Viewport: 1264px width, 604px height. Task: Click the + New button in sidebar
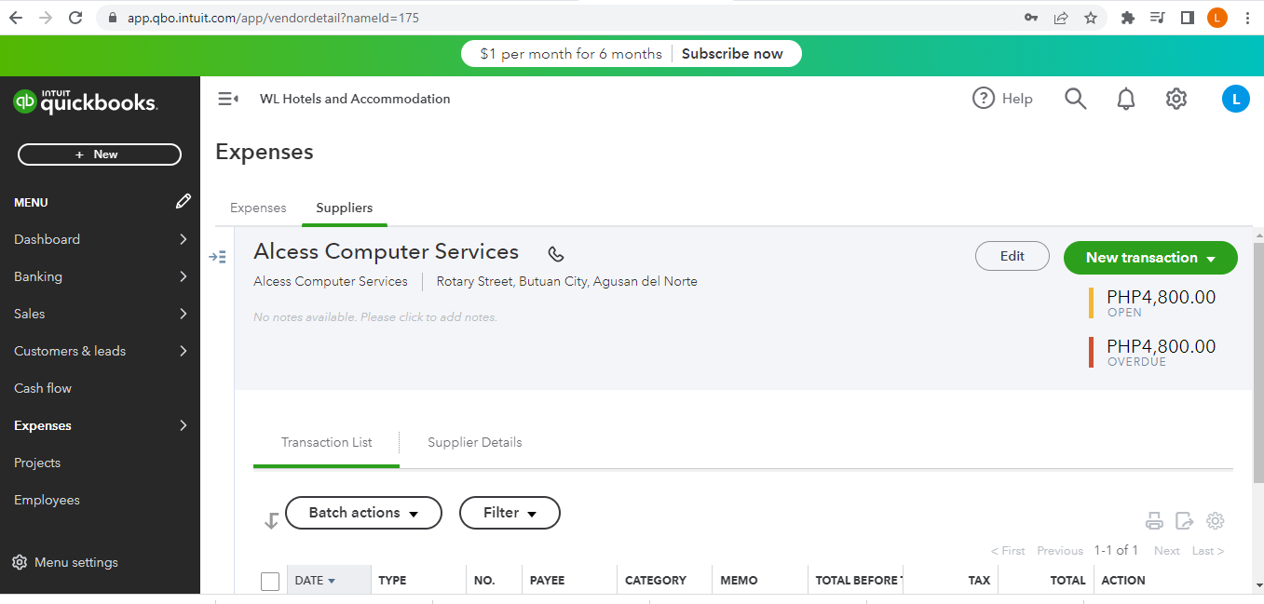tap(100, 154)
